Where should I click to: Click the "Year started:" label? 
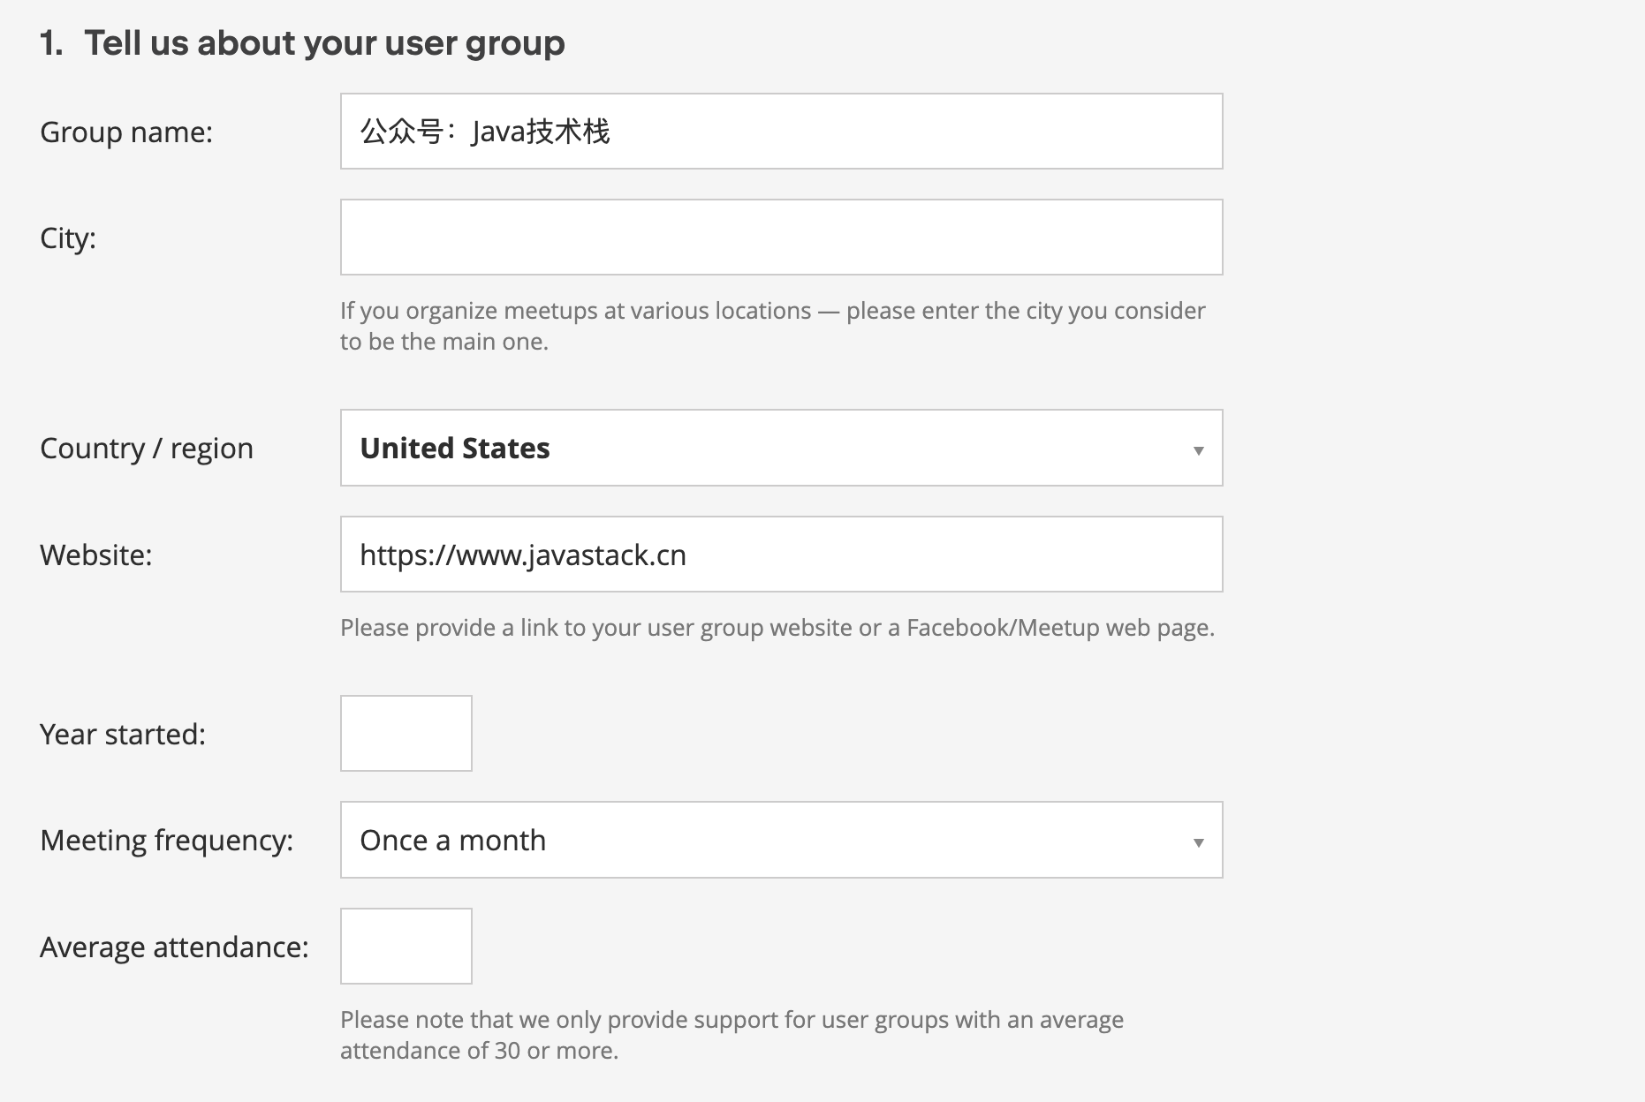tap(123, 734)
